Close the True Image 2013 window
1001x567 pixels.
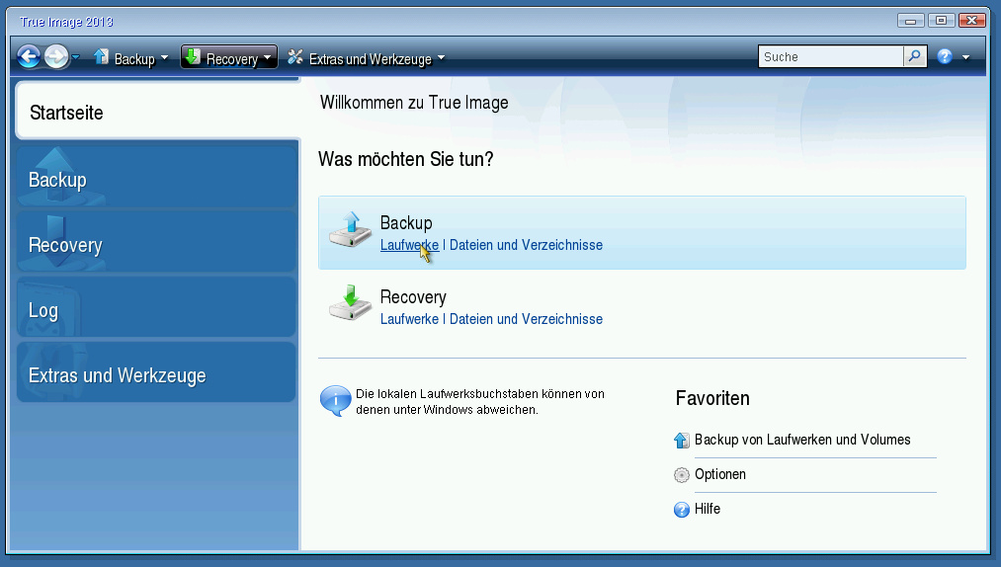pyautogui.click(x=971, y=21)
